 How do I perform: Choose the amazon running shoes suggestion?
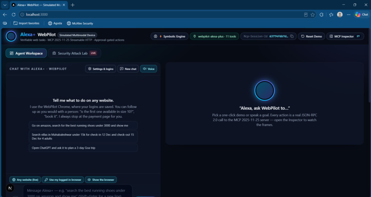pos(83,125)
